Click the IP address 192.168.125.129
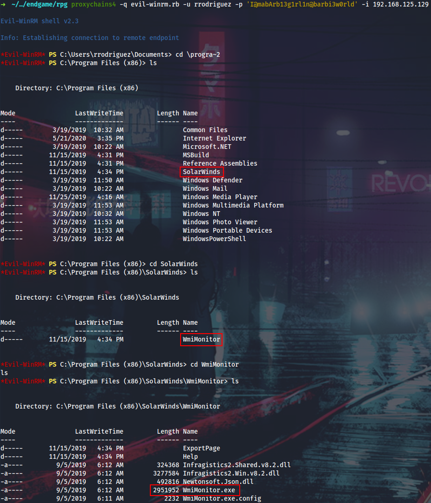 400,4
